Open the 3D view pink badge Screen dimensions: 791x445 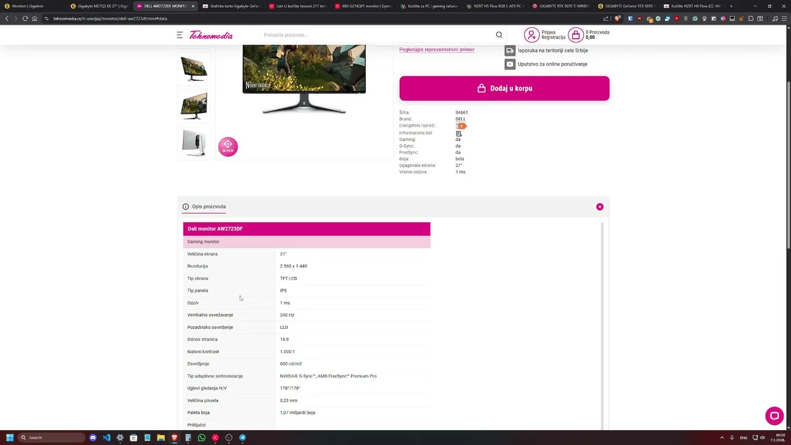click(227, 146)
